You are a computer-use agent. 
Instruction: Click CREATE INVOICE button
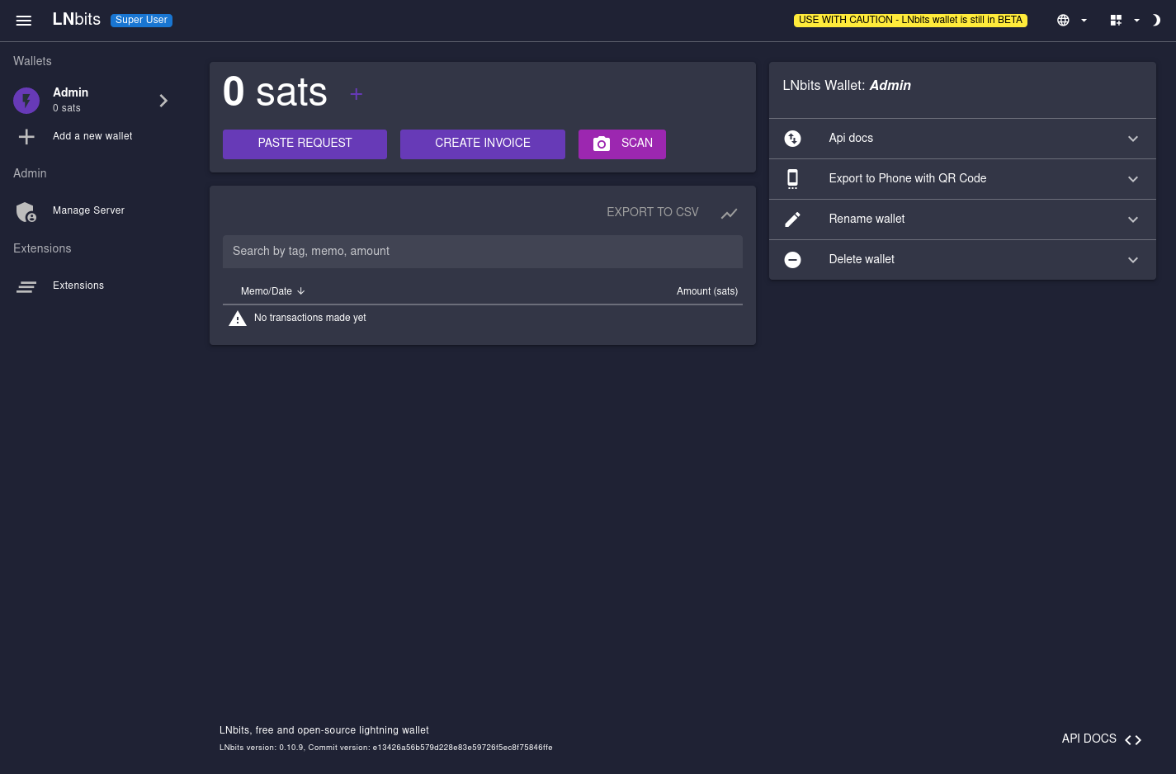point(483,144)
